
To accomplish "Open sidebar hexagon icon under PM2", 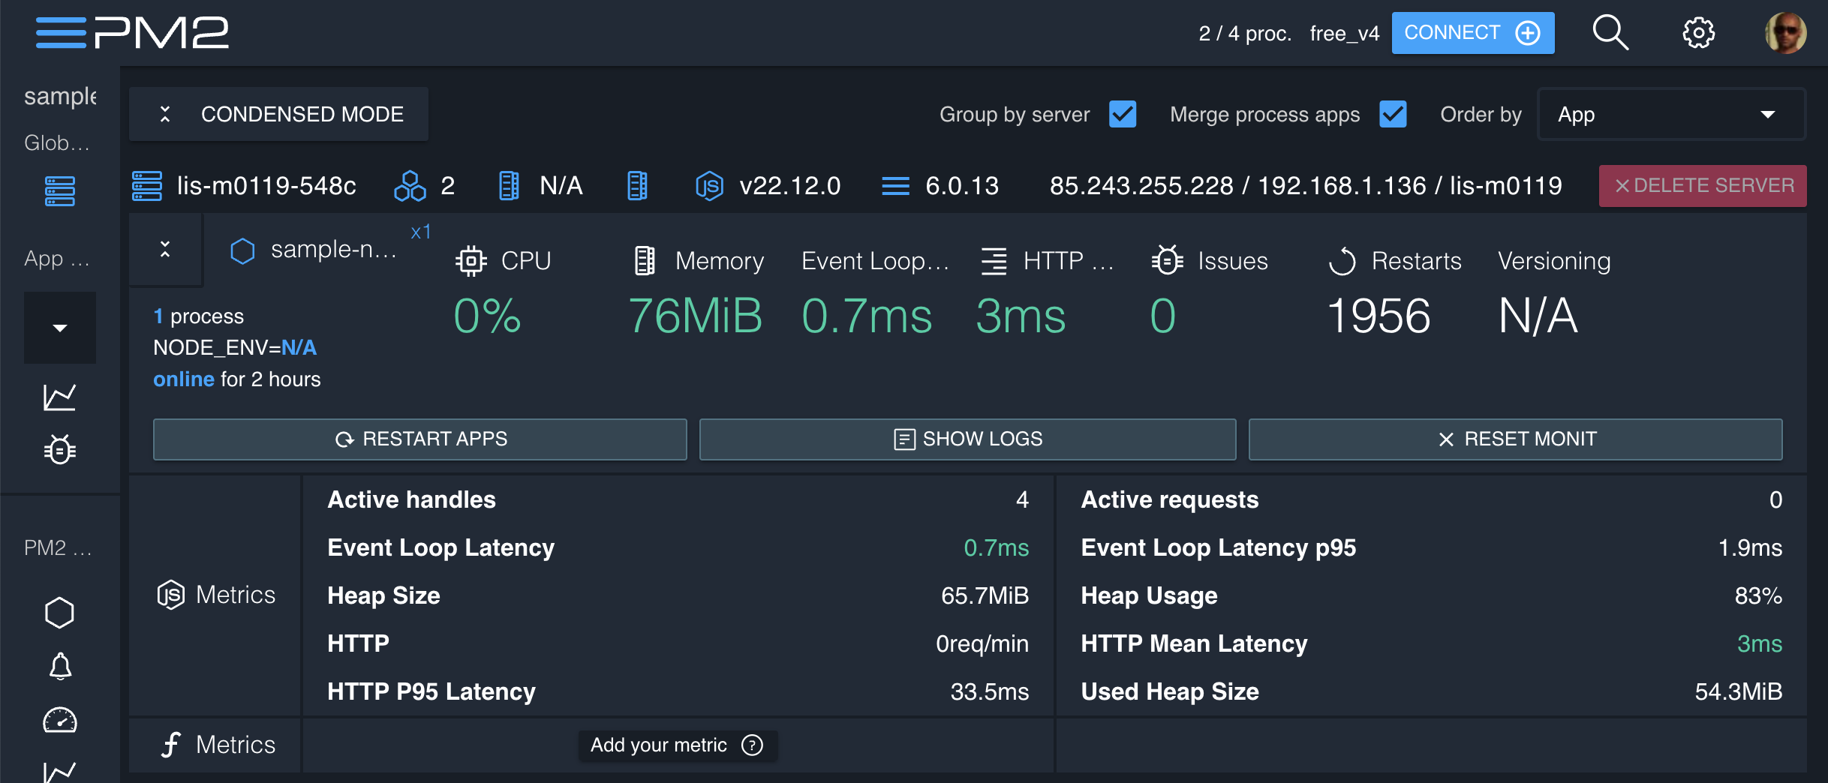I will [60, 613].
